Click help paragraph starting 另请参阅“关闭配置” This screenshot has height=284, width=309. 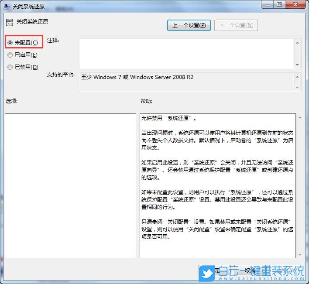tap(217, 229)
